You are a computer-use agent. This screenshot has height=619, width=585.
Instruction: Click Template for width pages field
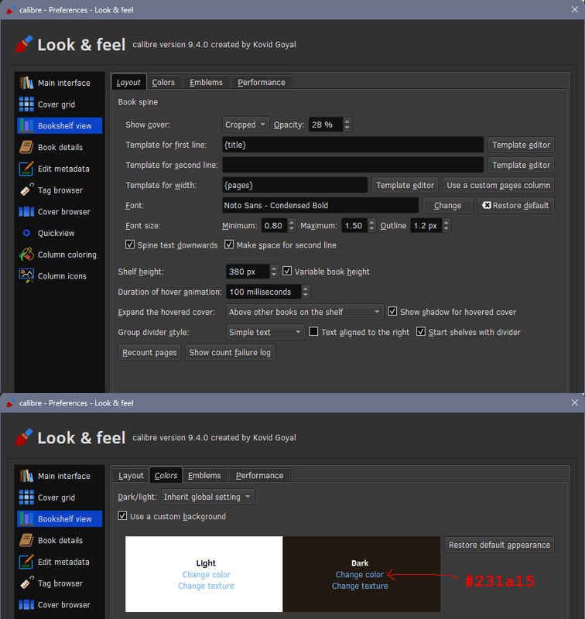[295, 185]
